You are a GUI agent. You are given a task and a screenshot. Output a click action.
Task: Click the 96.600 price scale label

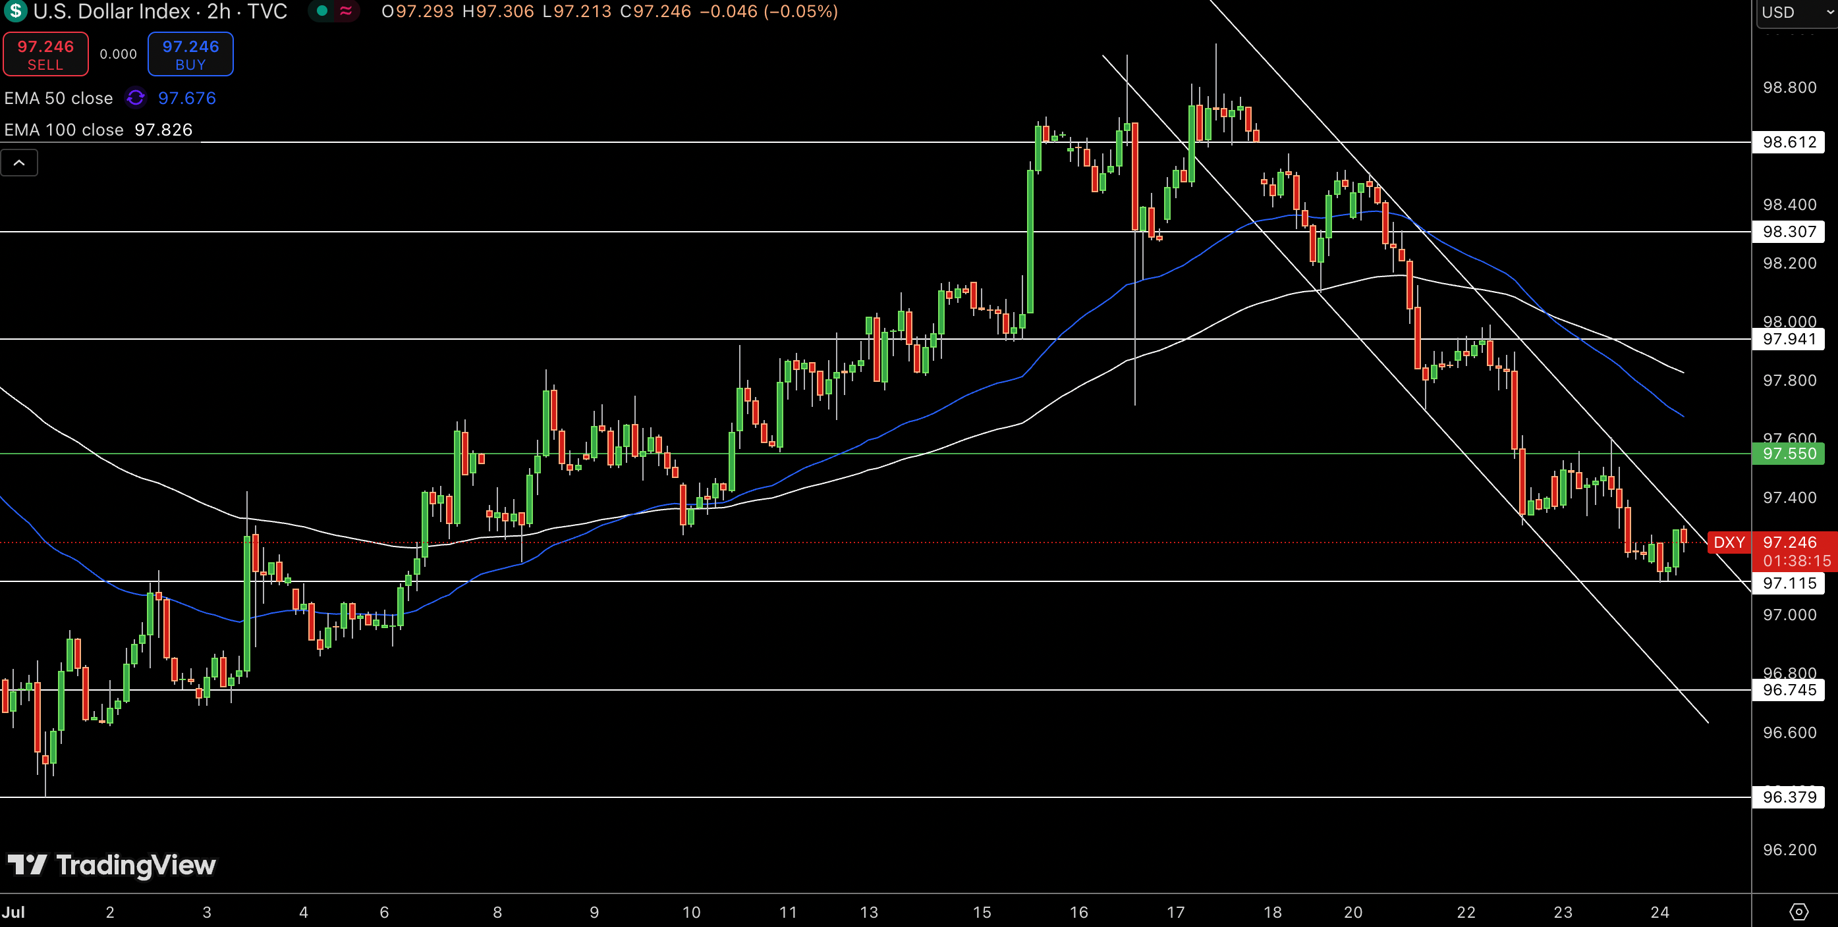(x=1789, y=733)
